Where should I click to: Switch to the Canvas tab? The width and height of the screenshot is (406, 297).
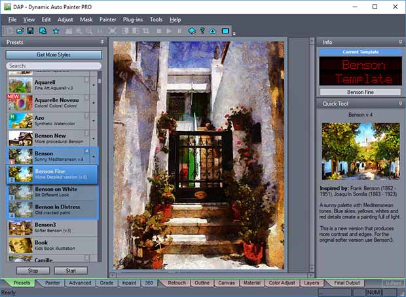click(227, 283)
